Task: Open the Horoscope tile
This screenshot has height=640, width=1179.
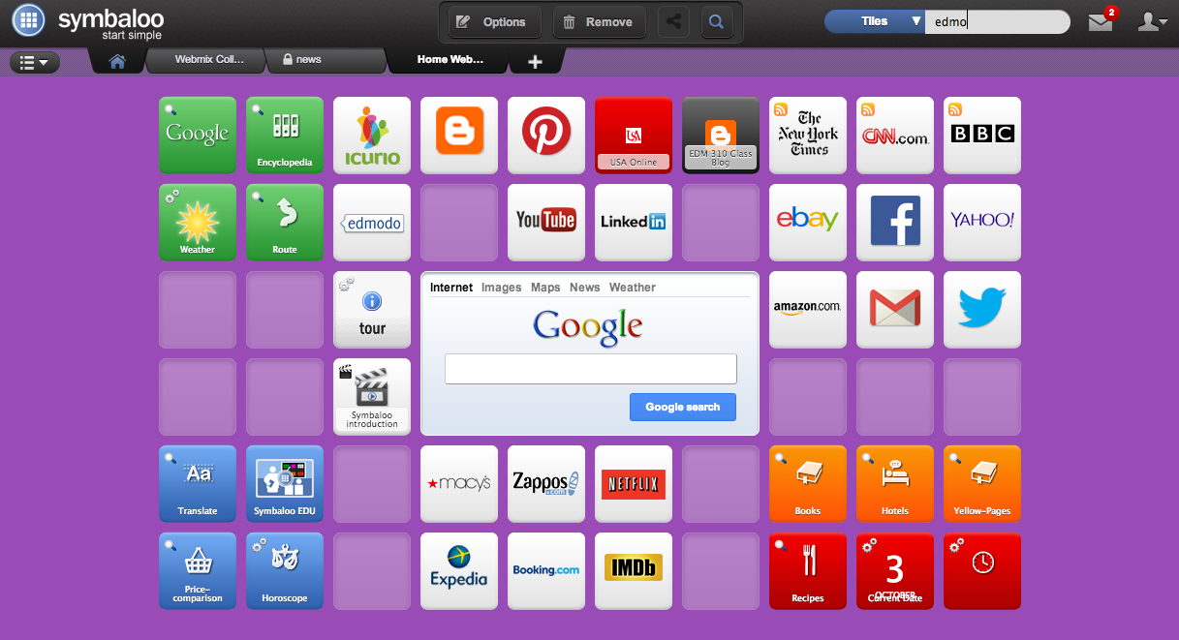Action: [285, 571]
